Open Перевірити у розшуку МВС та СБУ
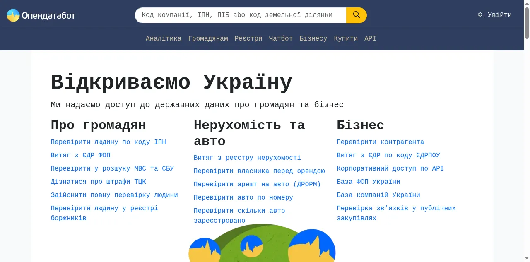 coord(112,168)
